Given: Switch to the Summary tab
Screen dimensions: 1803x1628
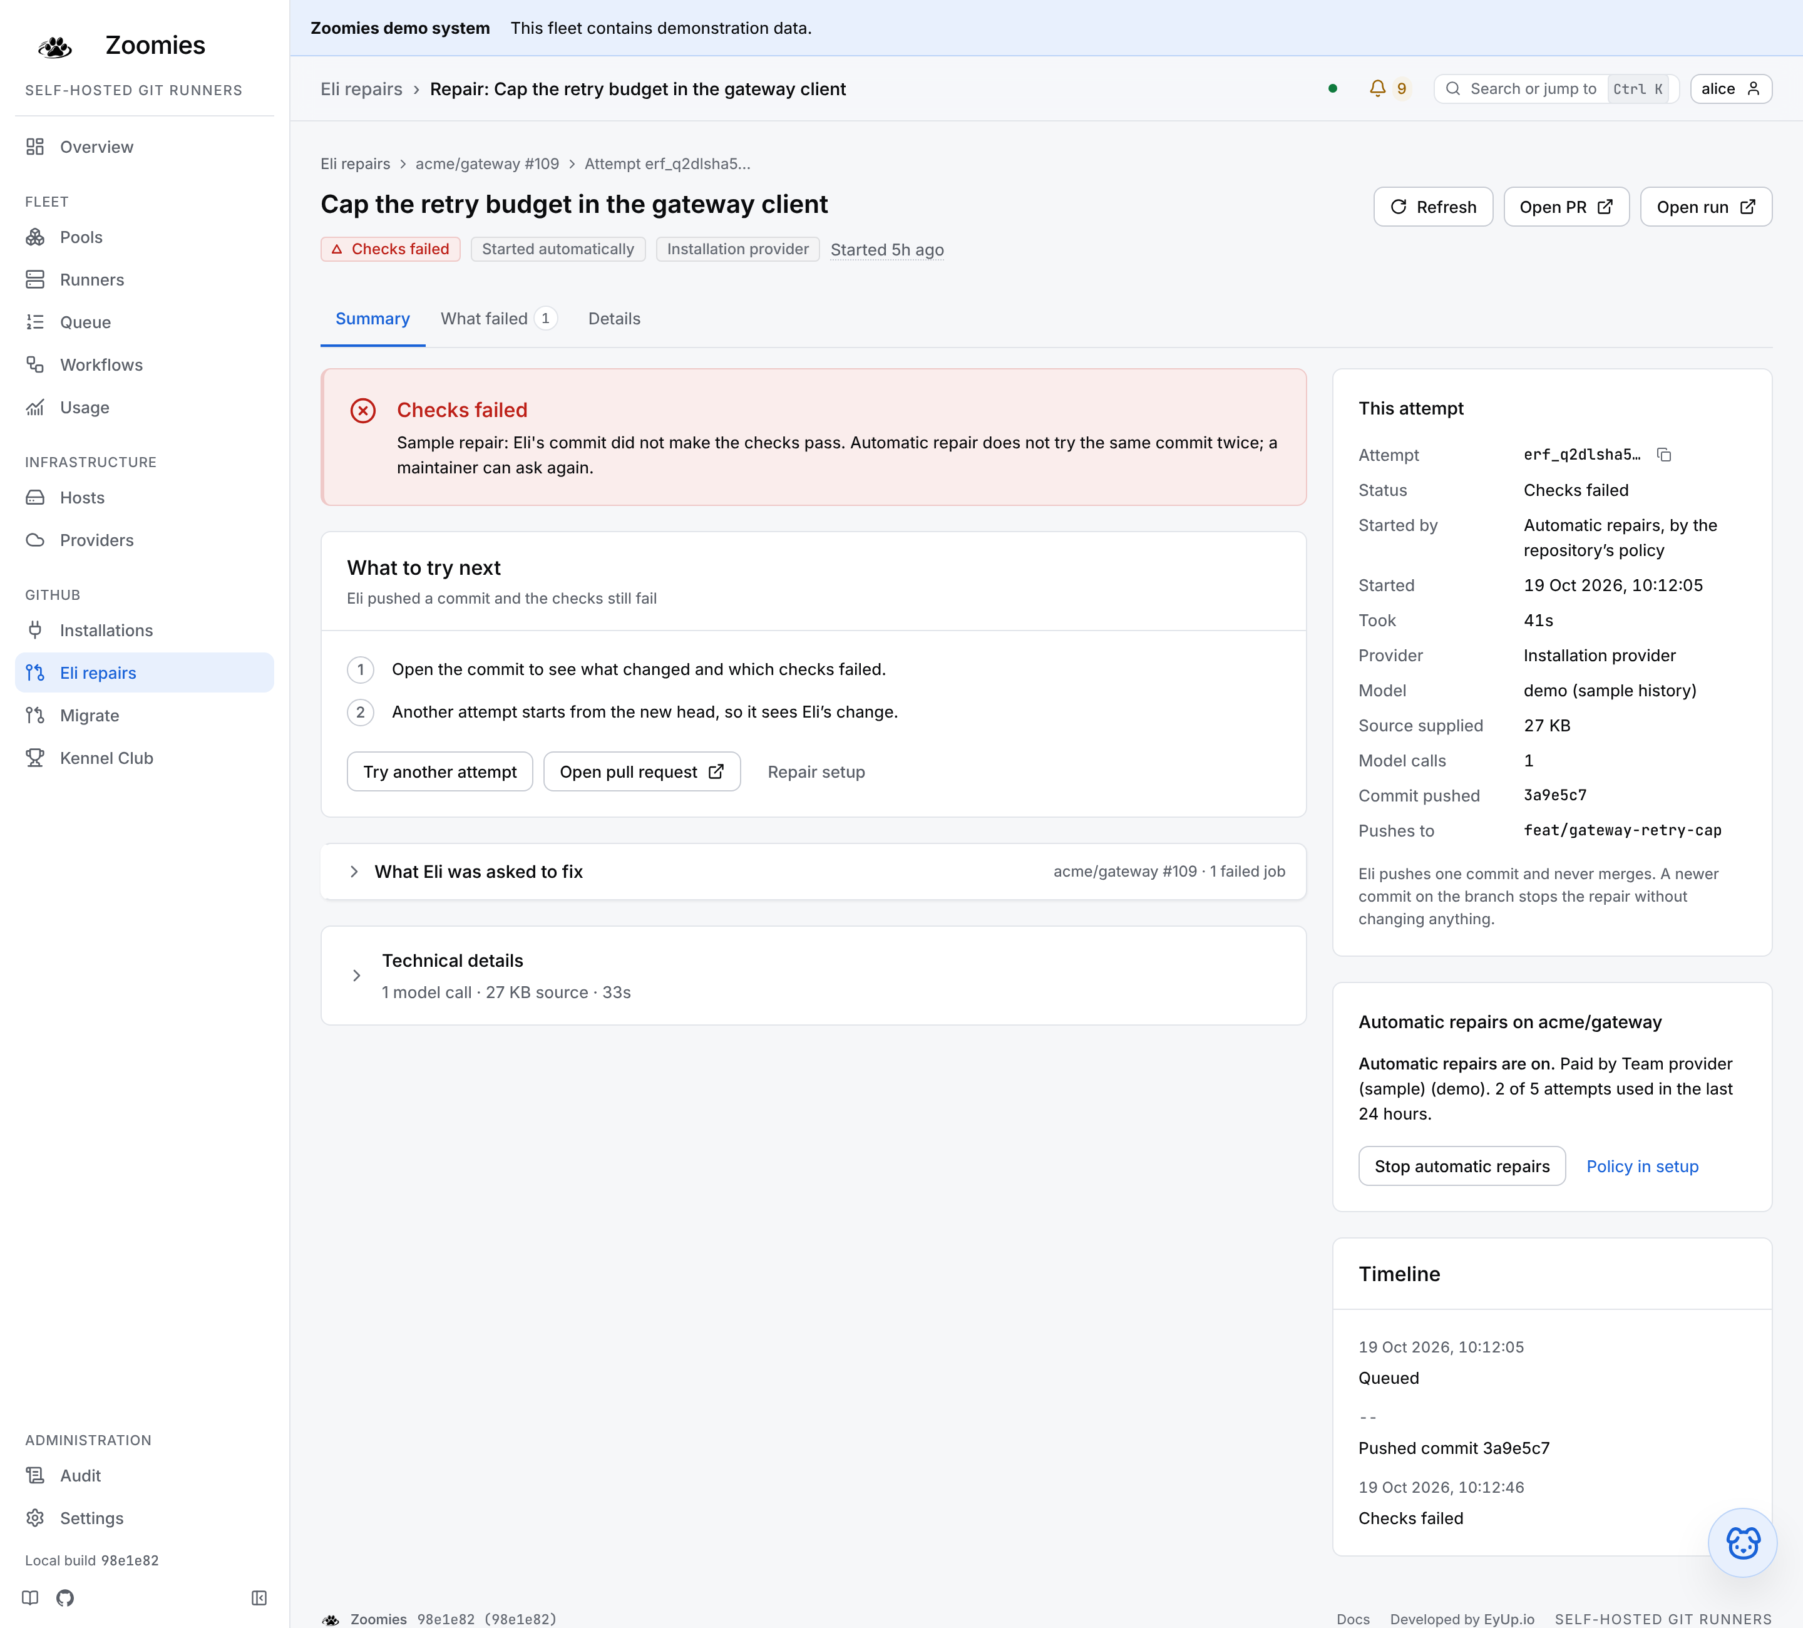Looking at the screenshot, I should pos(372,319).
